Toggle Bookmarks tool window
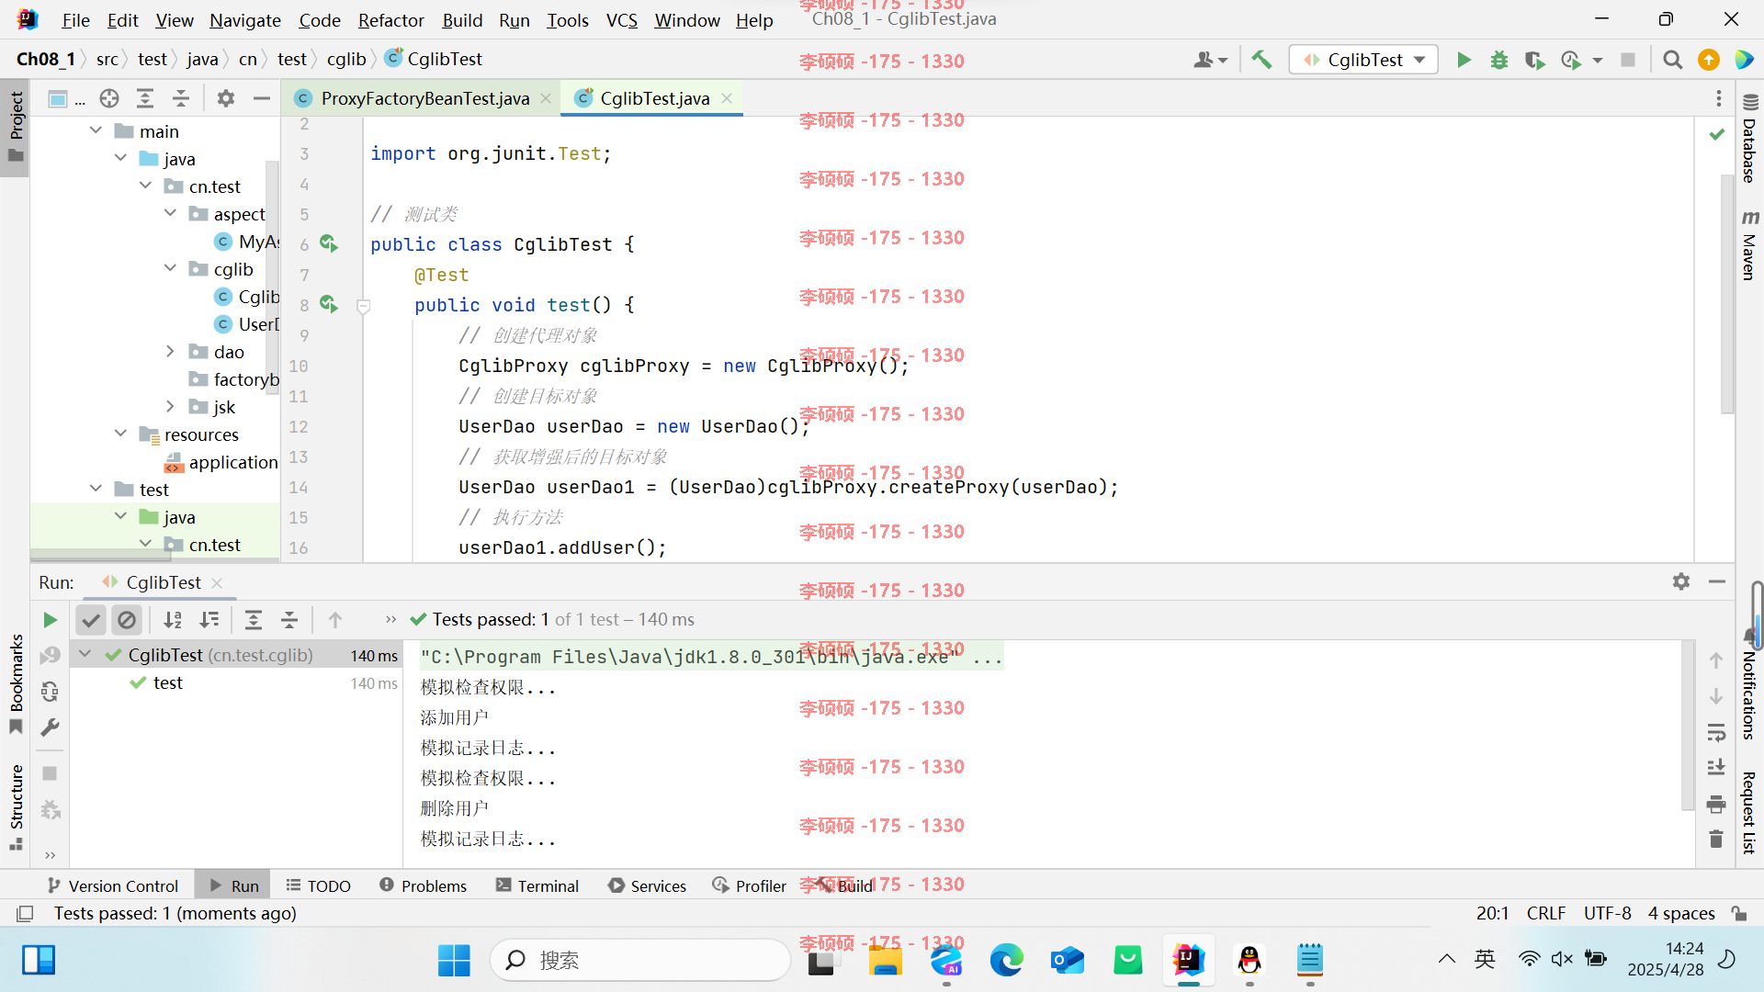The image size is (1764, 992). [x=16, y=684]
